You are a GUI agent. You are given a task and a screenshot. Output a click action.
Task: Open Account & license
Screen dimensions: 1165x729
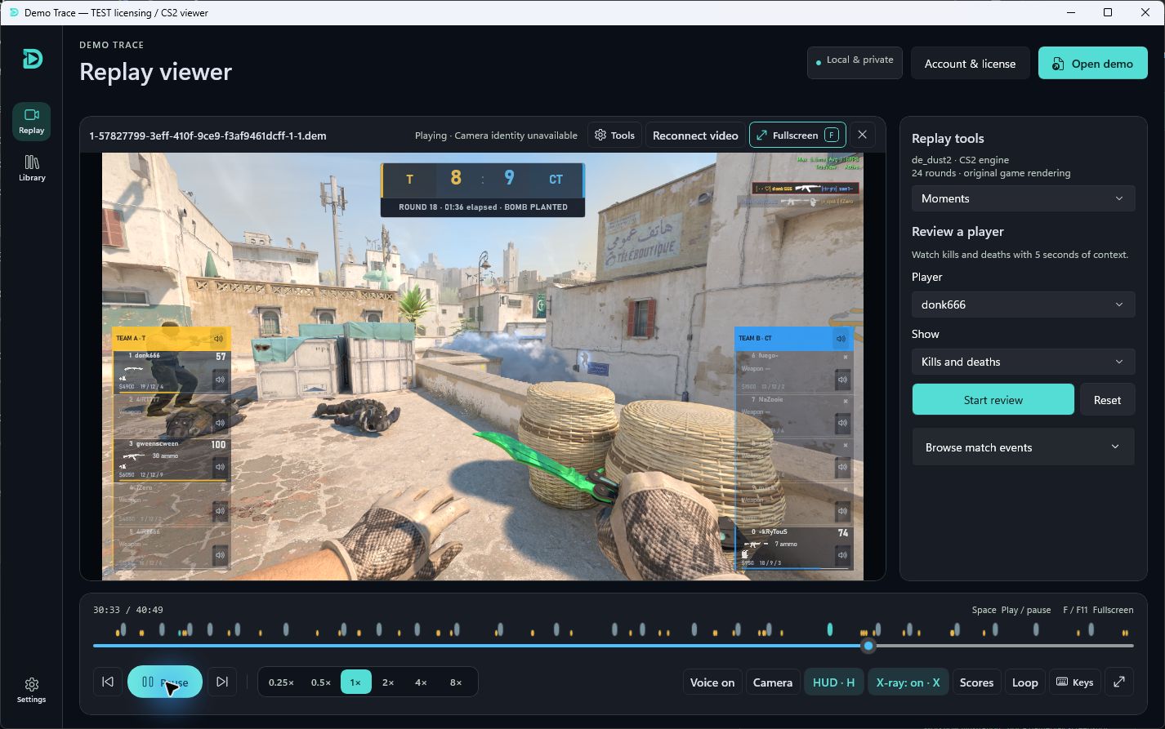click(x=970, y=64)
